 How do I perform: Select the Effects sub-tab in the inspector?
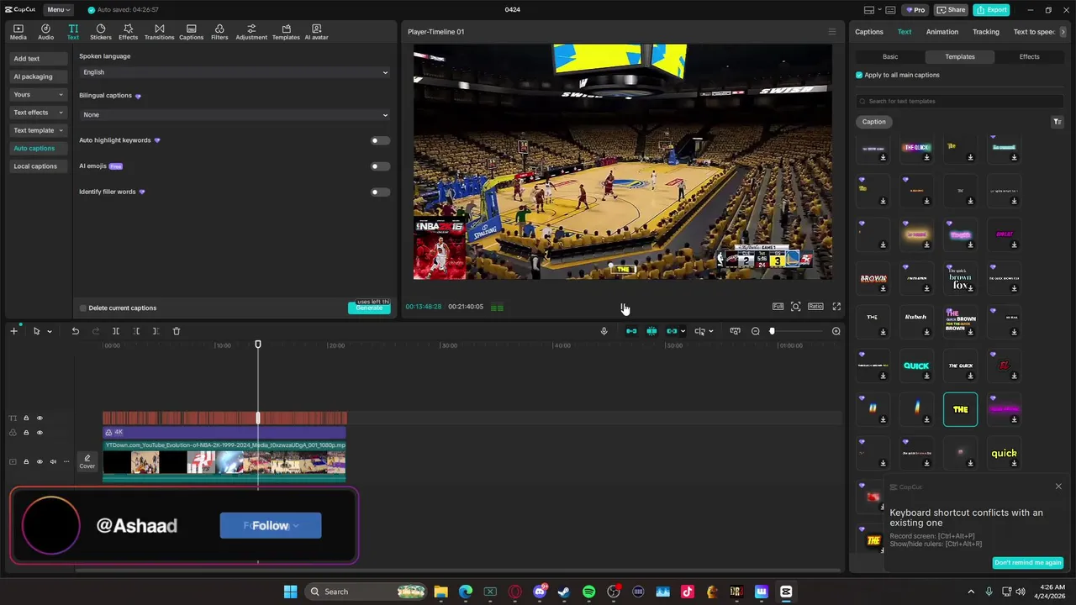coord(1029,56)
